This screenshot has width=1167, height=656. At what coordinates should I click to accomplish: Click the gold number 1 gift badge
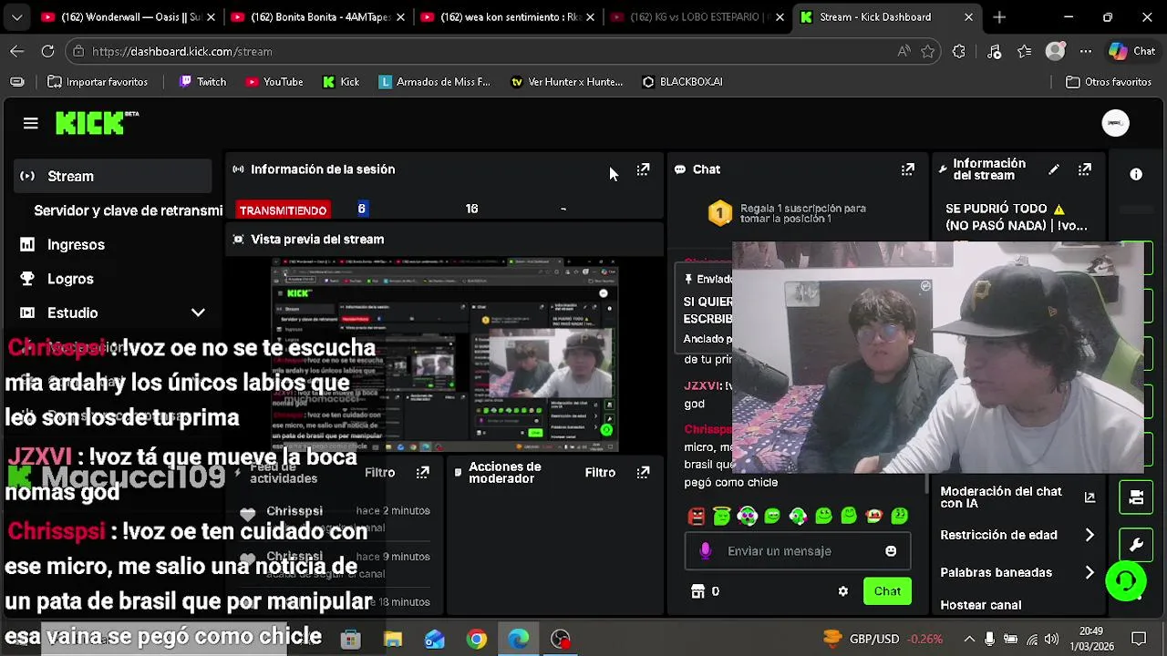click(719, 213)
